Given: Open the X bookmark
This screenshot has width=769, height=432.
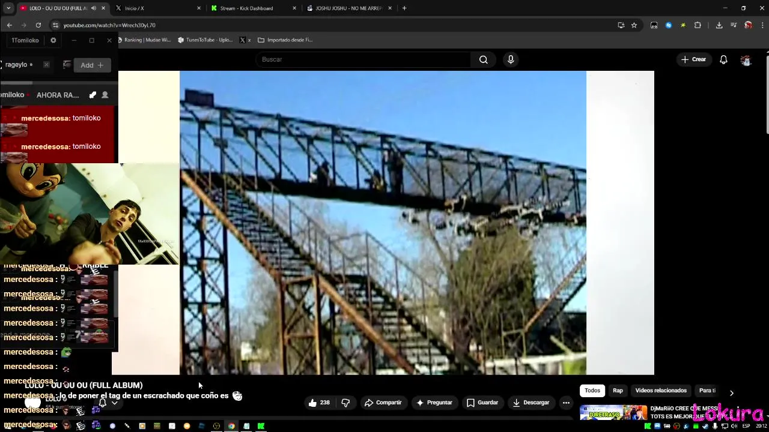Looking at the screenshot, I should [245, 40].
